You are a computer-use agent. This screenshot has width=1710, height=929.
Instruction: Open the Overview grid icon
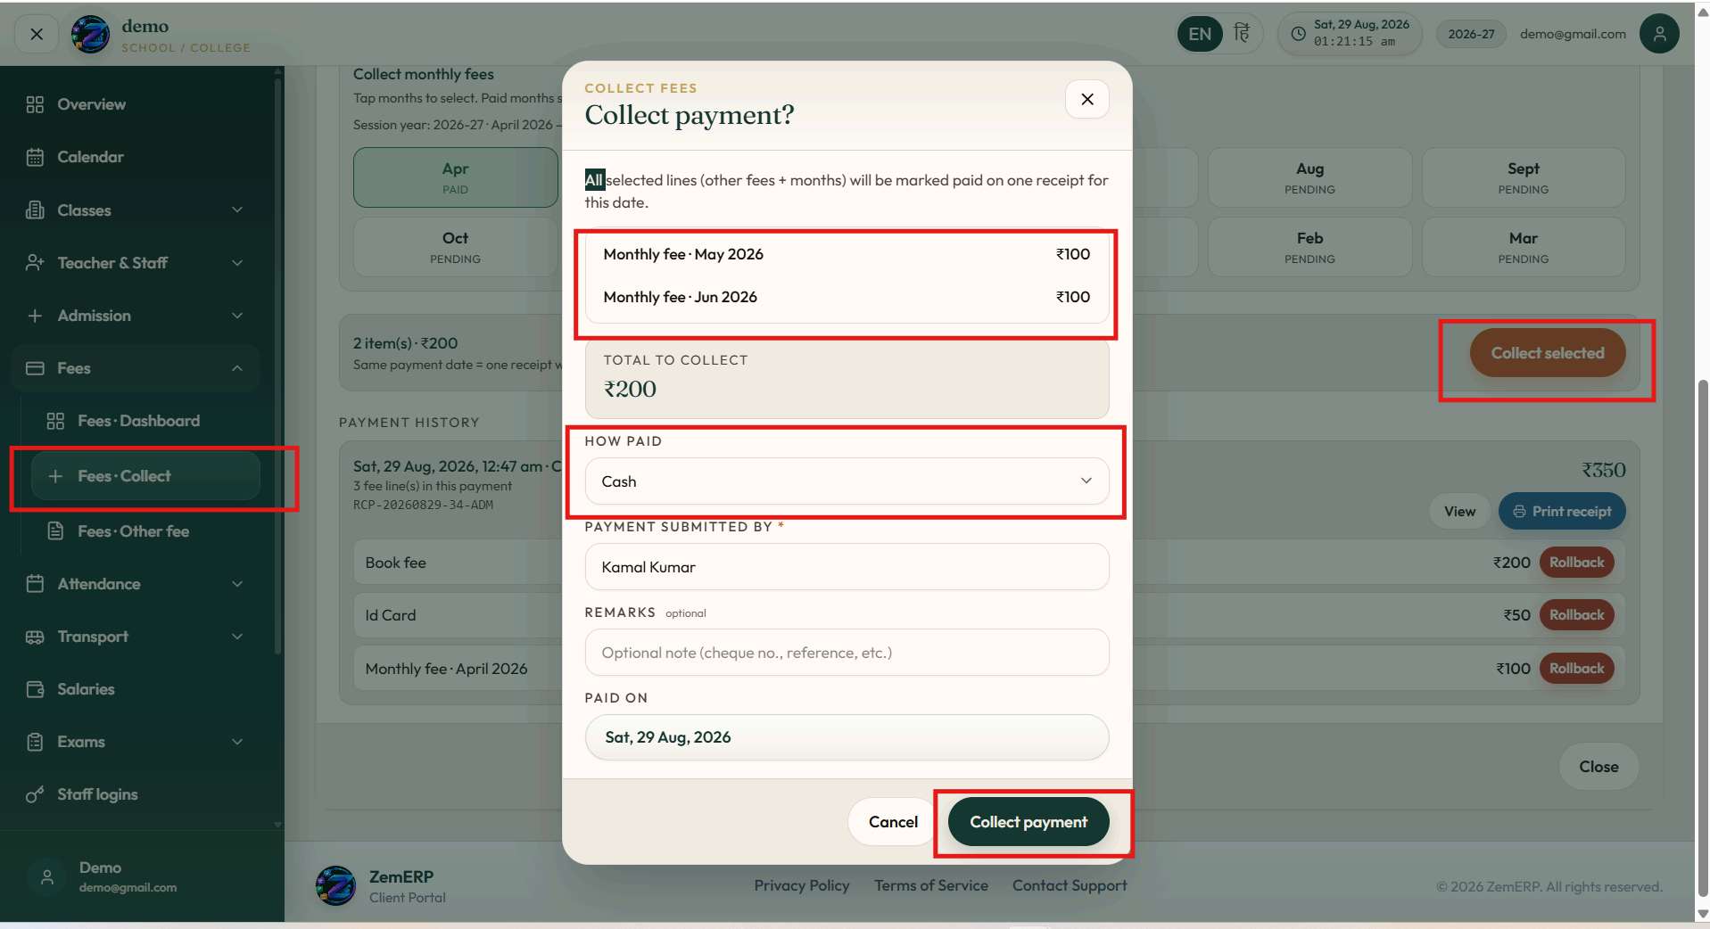(35, 104)
